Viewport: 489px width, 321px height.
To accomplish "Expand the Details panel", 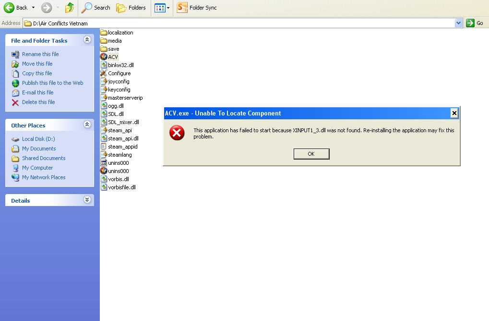I will [x=87, y=200].
